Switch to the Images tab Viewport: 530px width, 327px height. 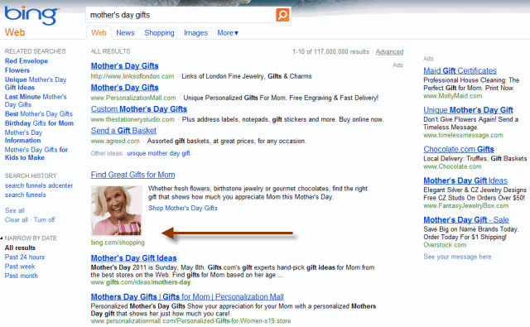pos(195,33)
